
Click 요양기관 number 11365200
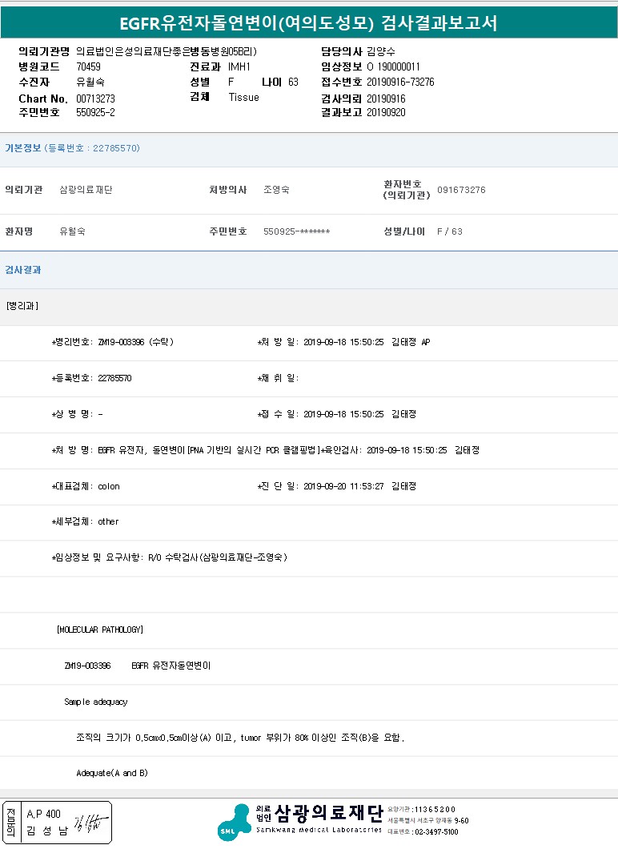click(x=435, y=810)
